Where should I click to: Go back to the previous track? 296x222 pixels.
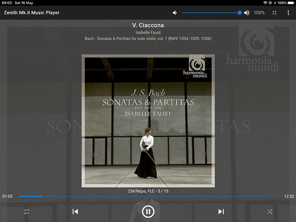pos(75,212)
